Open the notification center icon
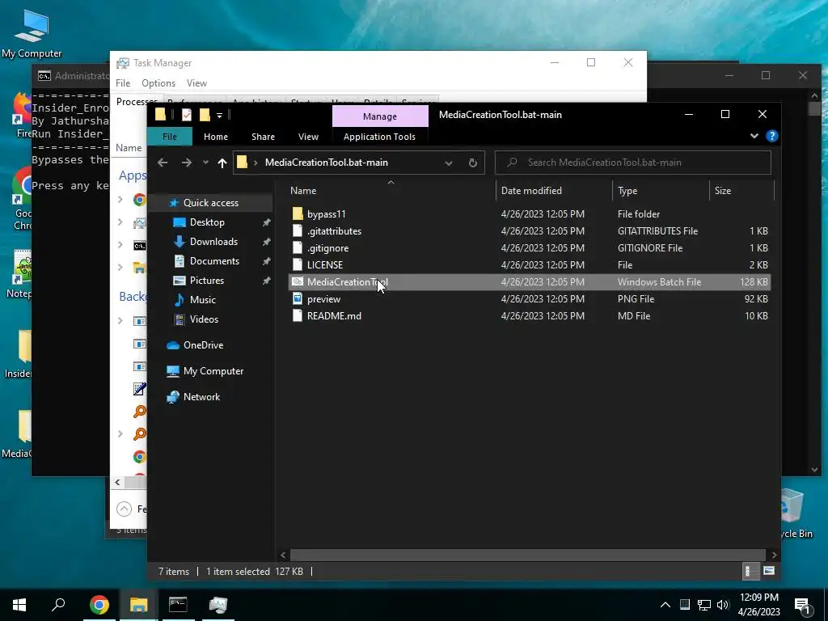 tap(802, 605)
